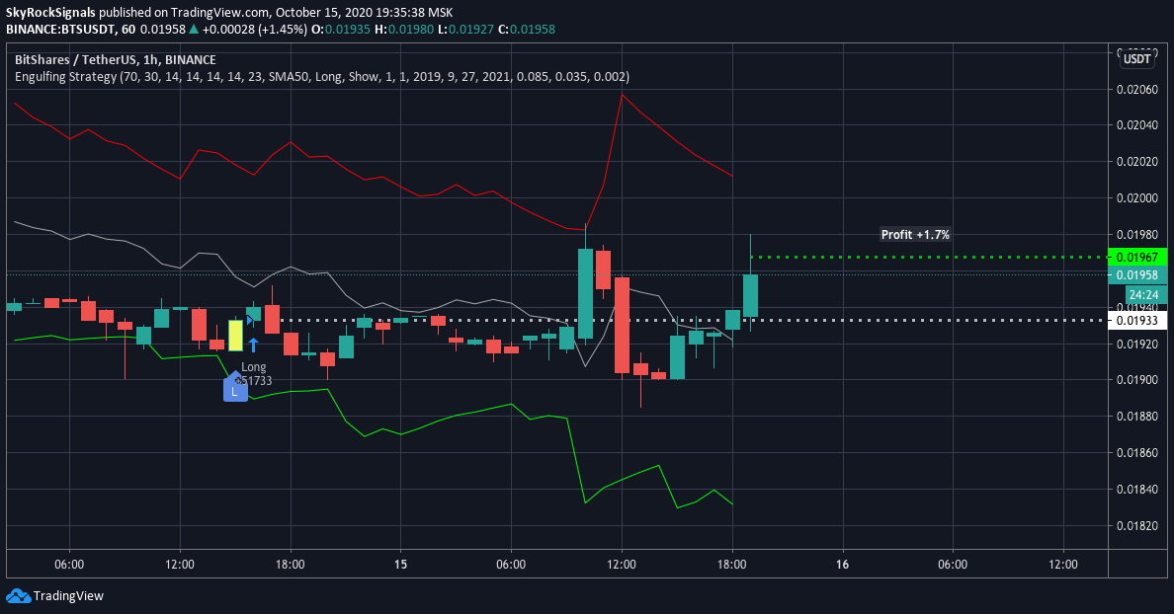Click the blue Long entry marker L

tap(235, 387)
